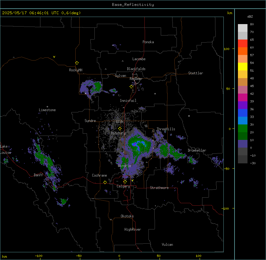This screenshot has width=266, height=260.
Task: Click the yellow diamond marker below RedDeer
Action: point(131,87)
